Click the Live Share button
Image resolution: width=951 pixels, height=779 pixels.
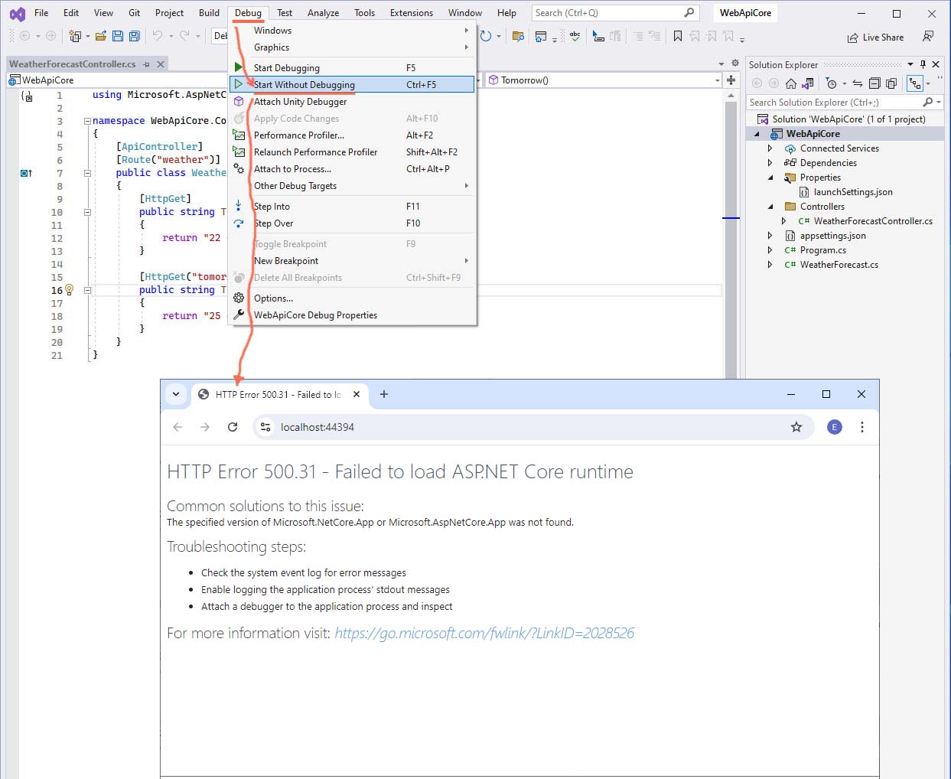tap(875, 37)
